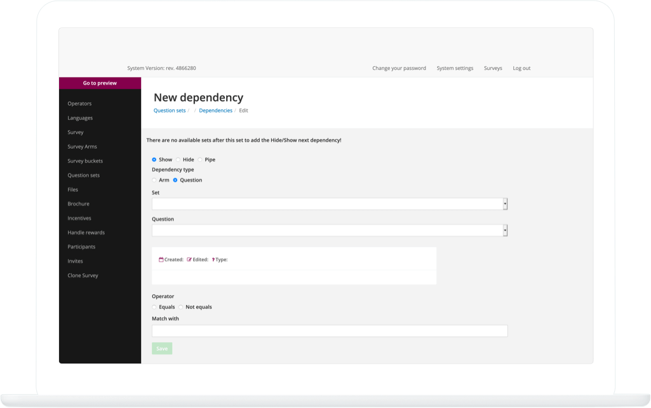Image resolution: width=651 pixels, height=408 pixels.
Task: Open Operators in the sidebar
Action: tap(80, 104)
